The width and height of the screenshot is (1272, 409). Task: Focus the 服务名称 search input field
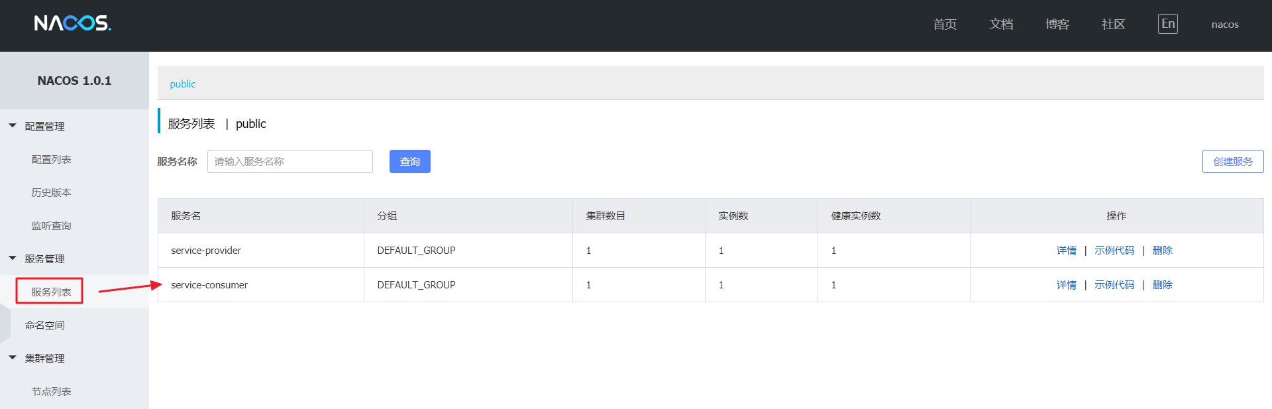tap(290, 162)
